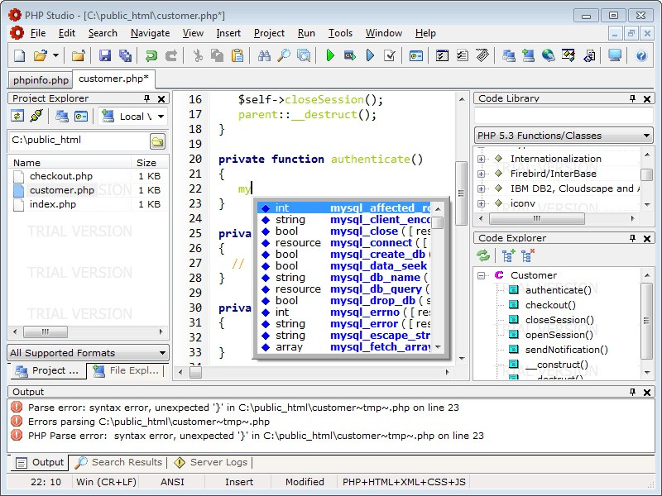Switch to the phpinfo.php tab
The width and height of the screenshot is (662, 496).
[41, 80]
